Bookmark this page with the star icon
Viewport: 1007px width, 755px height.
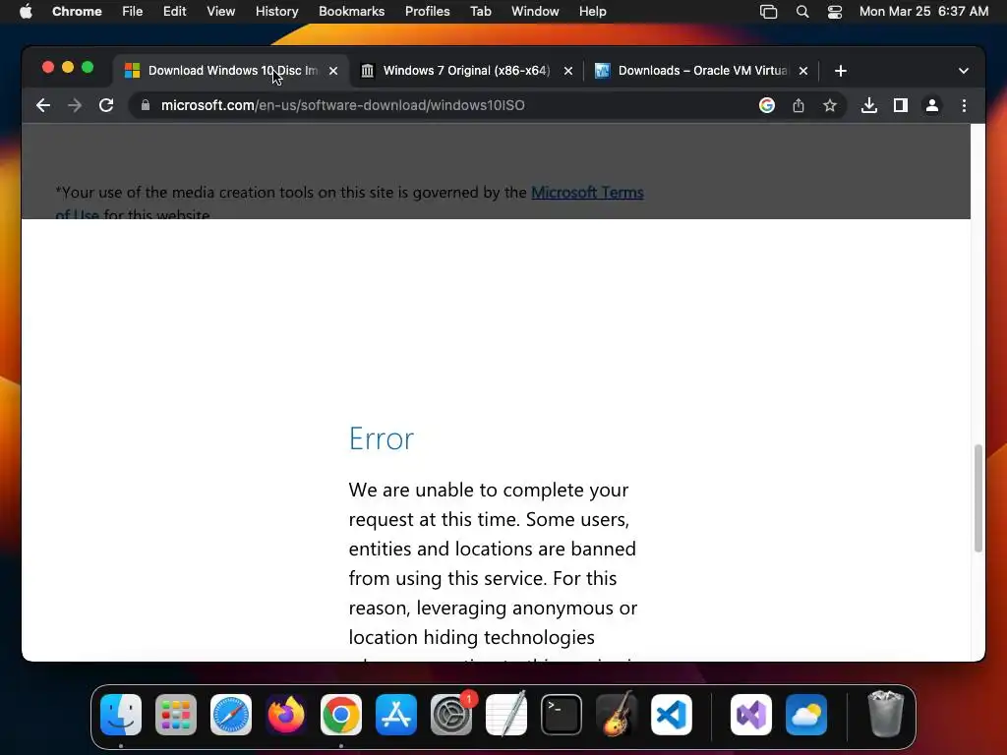(x=830, y=105)
